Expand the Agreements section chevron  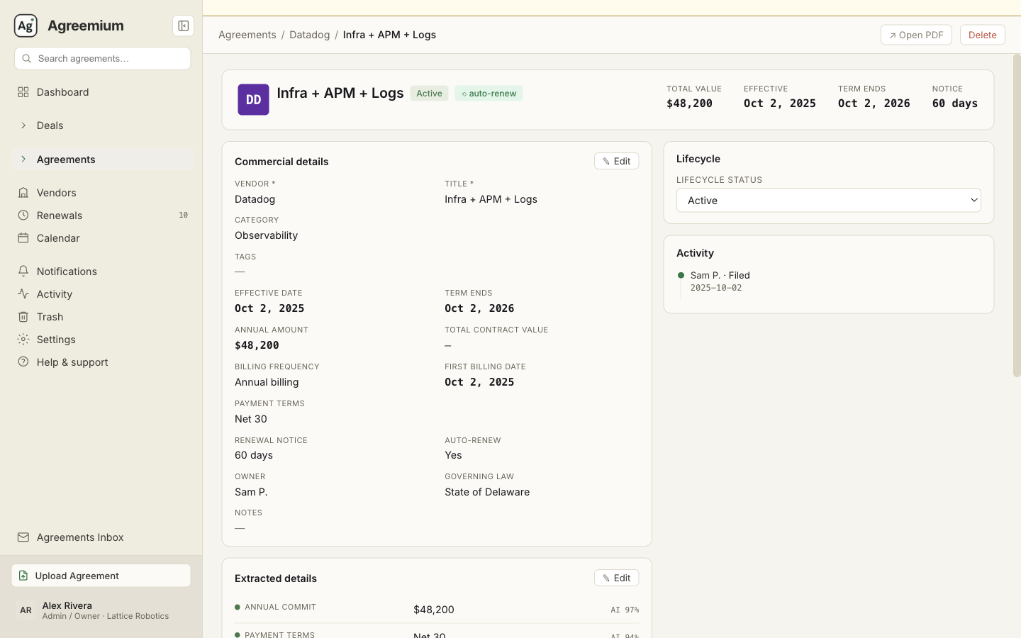(x=23, y=159)
